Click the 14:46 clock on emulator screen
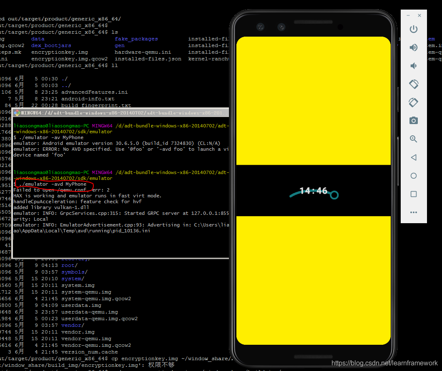This screenshot has height=371, width=442. (313, 191)
